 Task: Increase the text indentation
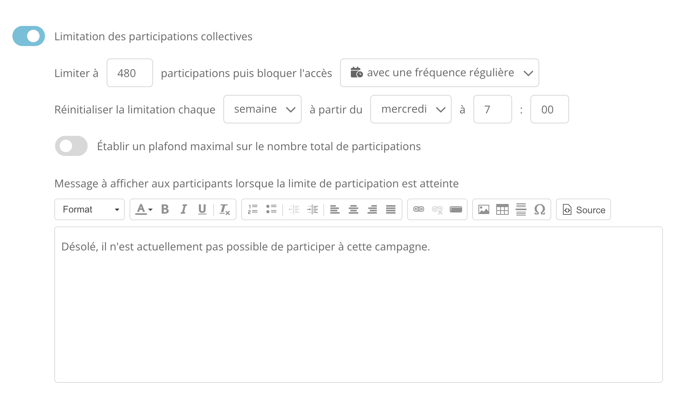point(313,209)
